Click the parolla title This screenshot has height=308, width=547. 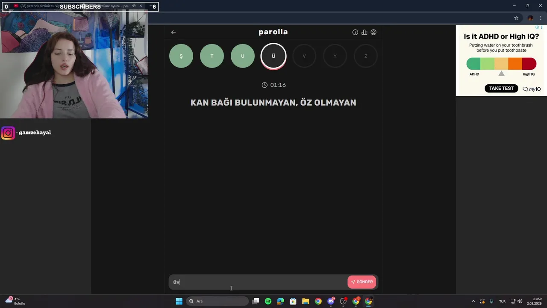(x=273, y=32)
